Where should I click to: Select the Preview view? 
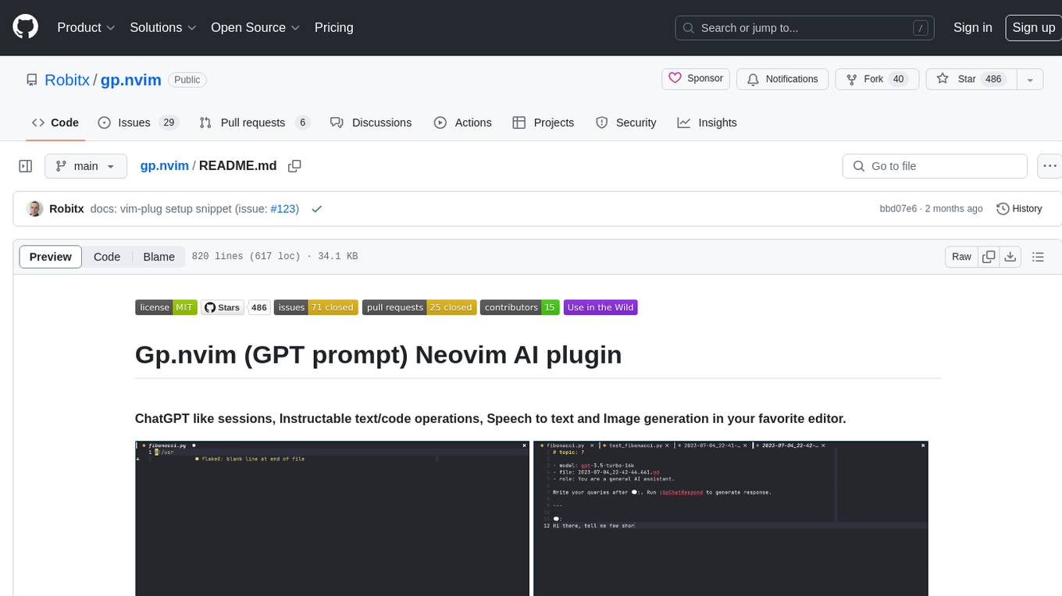[x=51, y=257]
